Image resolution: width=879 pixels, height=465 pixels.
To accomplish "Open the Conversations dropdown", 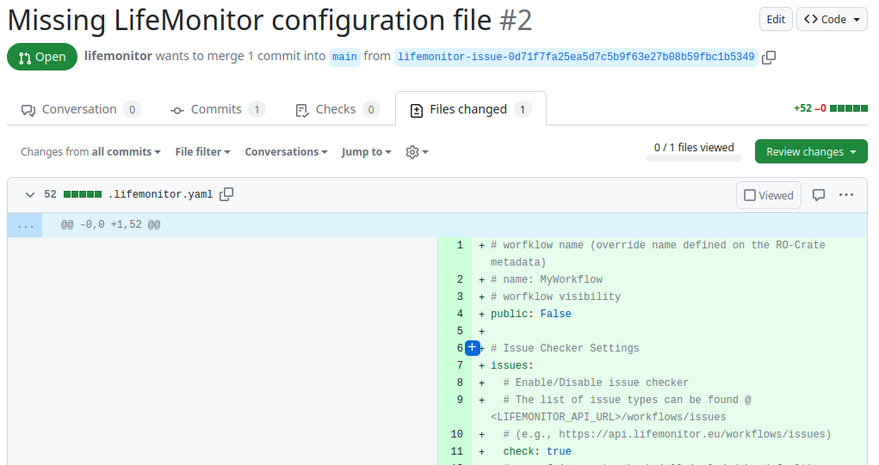I will click(x=286, y=151).
